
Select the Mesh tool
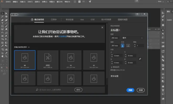(2, 43)
